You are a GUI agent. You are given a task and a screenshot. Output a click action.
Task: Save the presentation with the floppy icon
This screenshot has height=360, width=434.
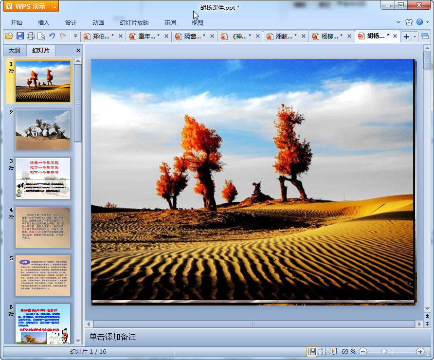tap(20, 36)
